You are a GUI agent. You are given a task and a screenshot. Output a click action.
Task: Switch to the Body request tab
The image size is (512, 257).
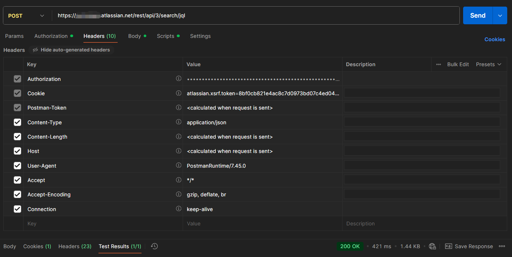(x=135, y=36)
